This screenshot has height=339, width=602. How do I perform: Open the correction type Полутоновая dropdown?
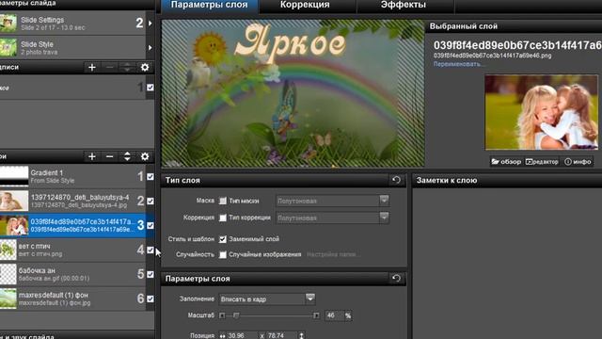click(332, 218)
